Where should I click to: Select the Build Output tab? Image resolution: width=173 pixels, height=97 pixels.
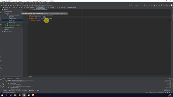[11, 78]
